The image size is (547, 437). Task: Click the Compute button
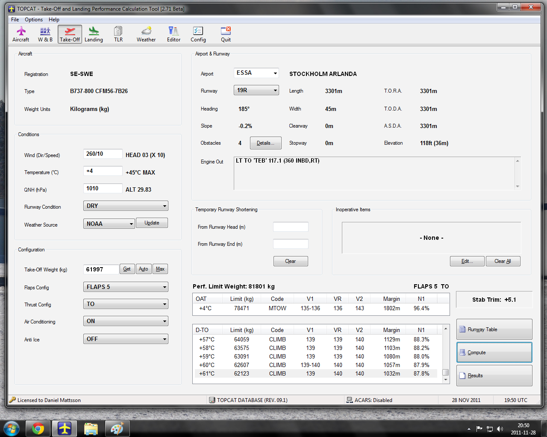494,353
